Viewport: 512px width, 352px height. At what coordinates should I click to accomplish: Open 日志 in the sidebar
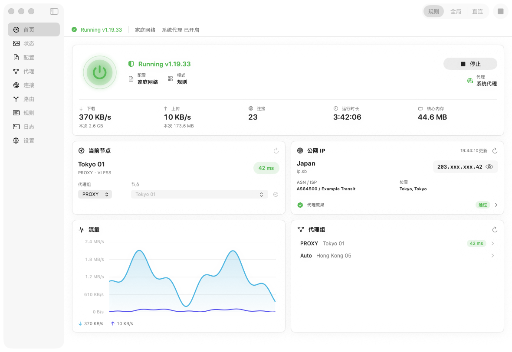[34, 127]
